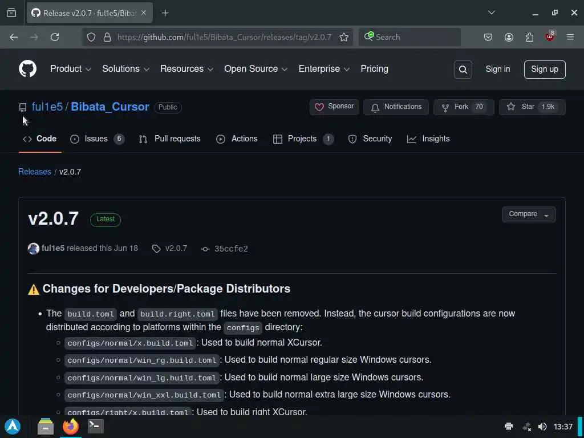The height and width of the screenshot is (438, 584).
Task: Click the Notifications button
Action: 396,107
